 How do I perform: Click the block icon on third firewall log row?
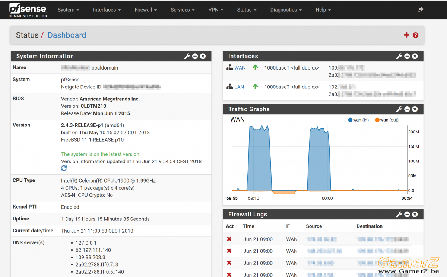229,263
